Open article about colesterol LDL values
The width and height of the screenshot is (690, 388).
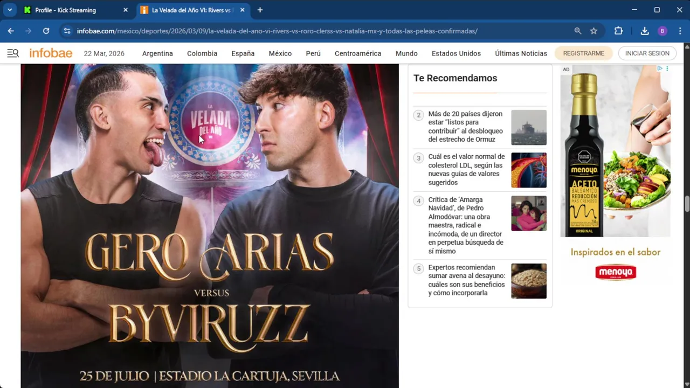point(466,170)
